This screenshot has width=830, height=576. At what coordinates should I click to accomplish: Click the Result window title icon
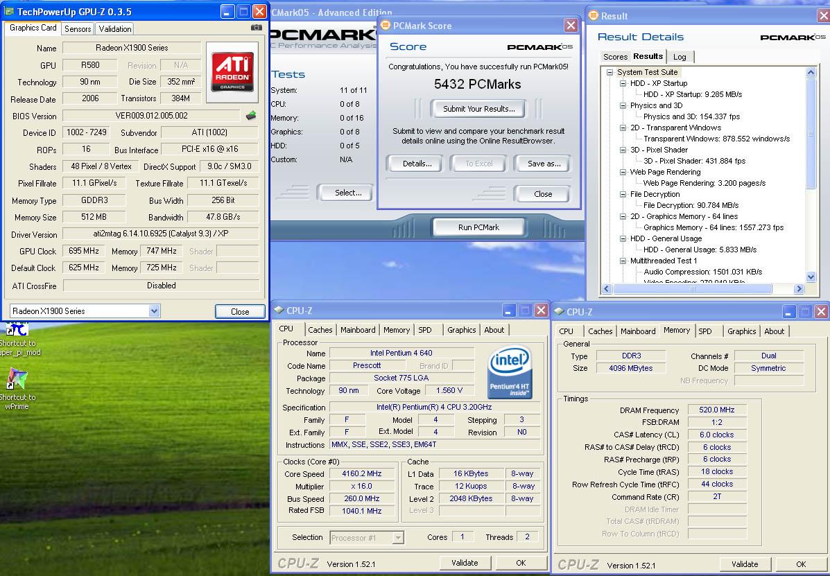[594, 16]
